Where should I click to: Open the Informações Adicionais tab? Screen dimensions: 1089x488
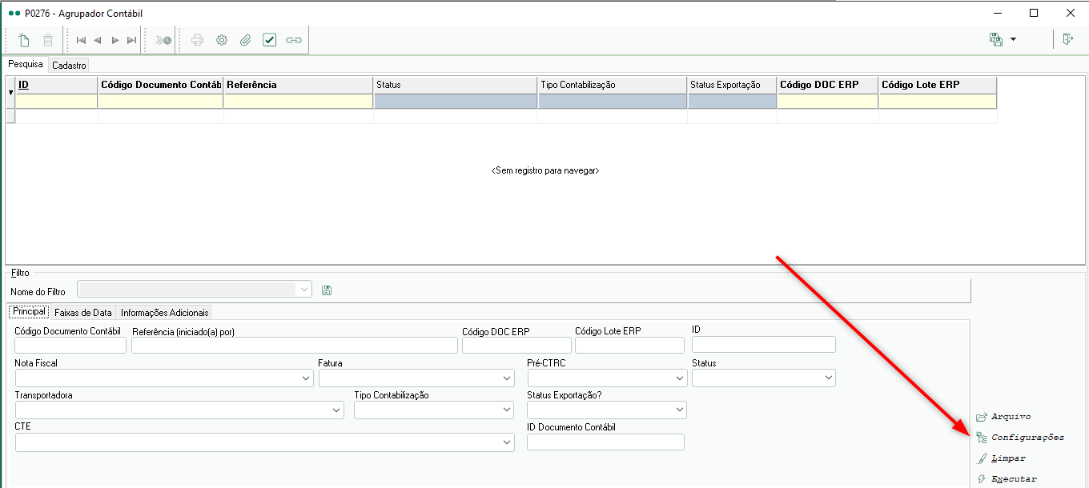click(165, 313)
